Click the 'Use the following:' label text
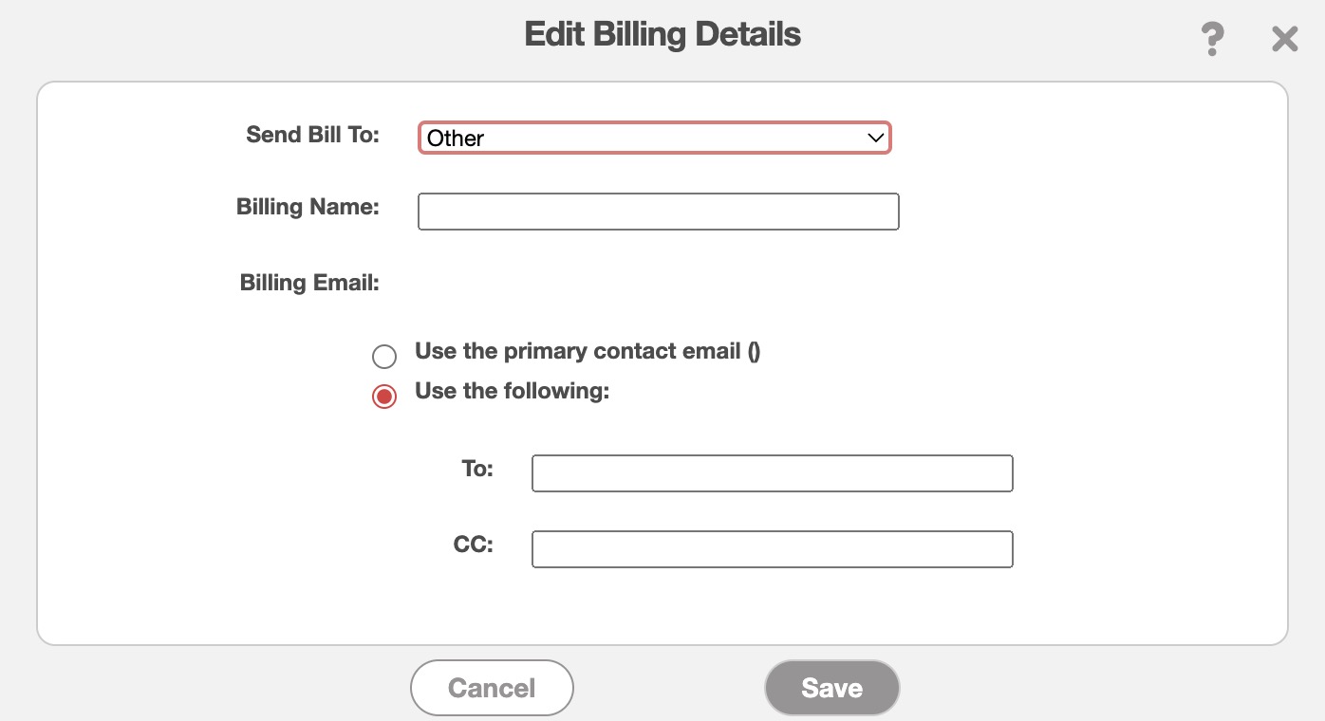The height and width of the screenshot is (721, 1325). (512, 391)
